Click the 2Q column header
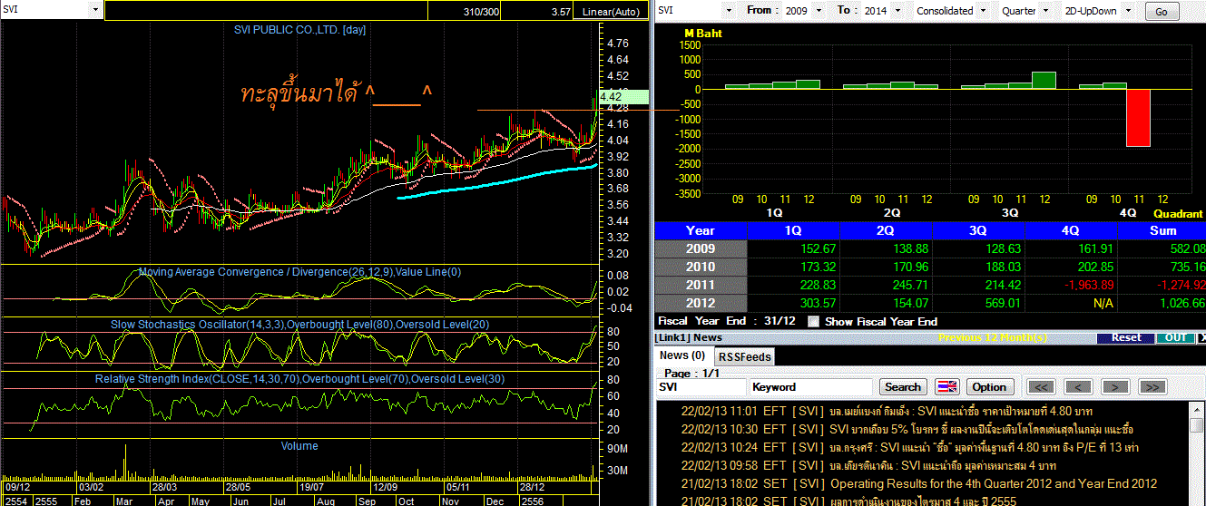Viewport: 1206px width, 506px height. coord(886,230)
